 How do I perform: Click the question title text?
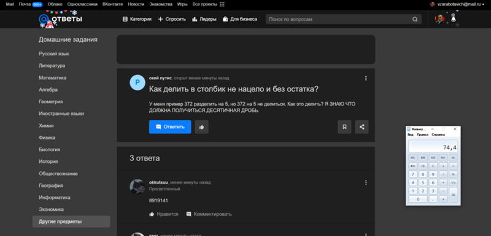tap(234, 89)
